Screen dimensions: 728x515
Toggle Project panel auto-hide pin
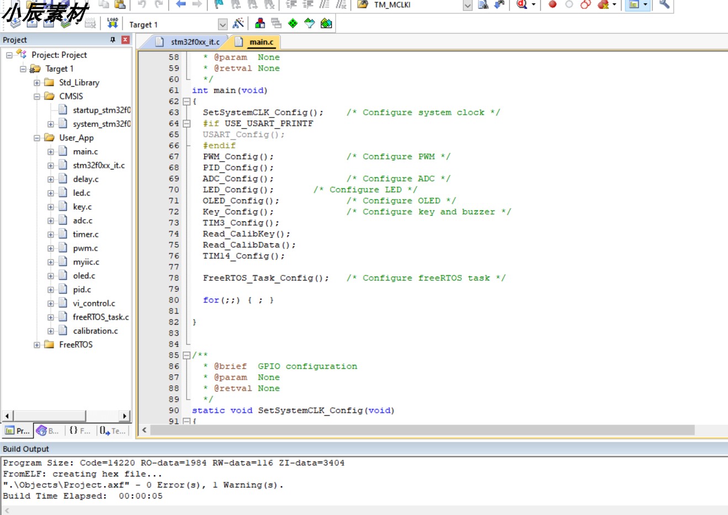coord(113,40)
